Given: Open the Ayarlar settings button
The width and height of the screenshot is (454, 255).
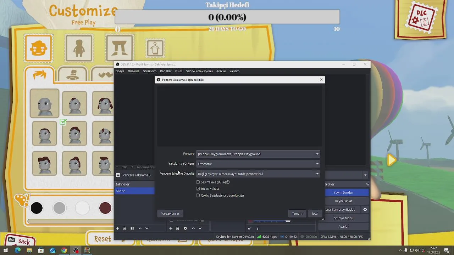Looking at the screenshot, I should 343,227.
